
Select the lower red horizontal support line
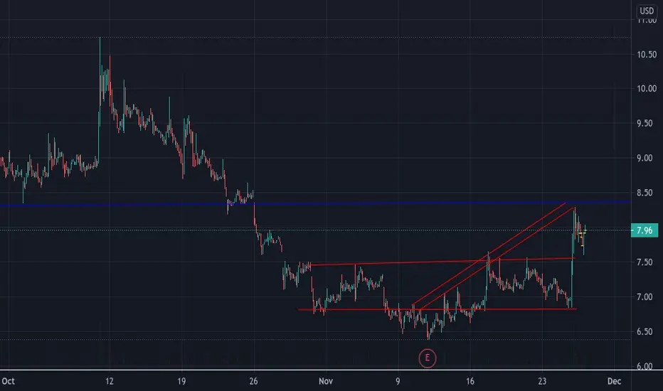pyautogui.click(x=437, y=309)
